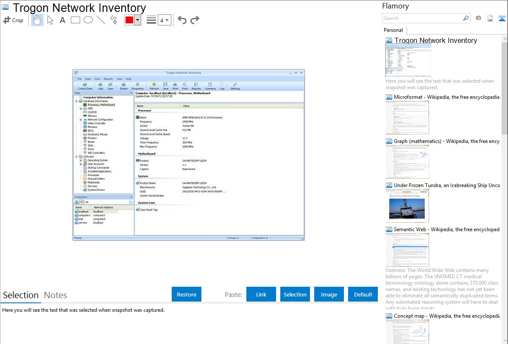This screenshot has width=508, height=344.
Task: Open Trogon Network Inventory snapshot title in list
Action: [x=436, y=40]
